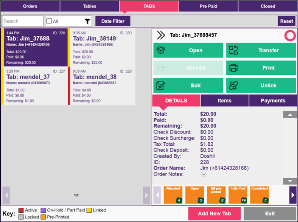Image resolution: width=298 pixels, height=222 pixels.
Task: Click the Open tab button
Action: coord(188,50)
